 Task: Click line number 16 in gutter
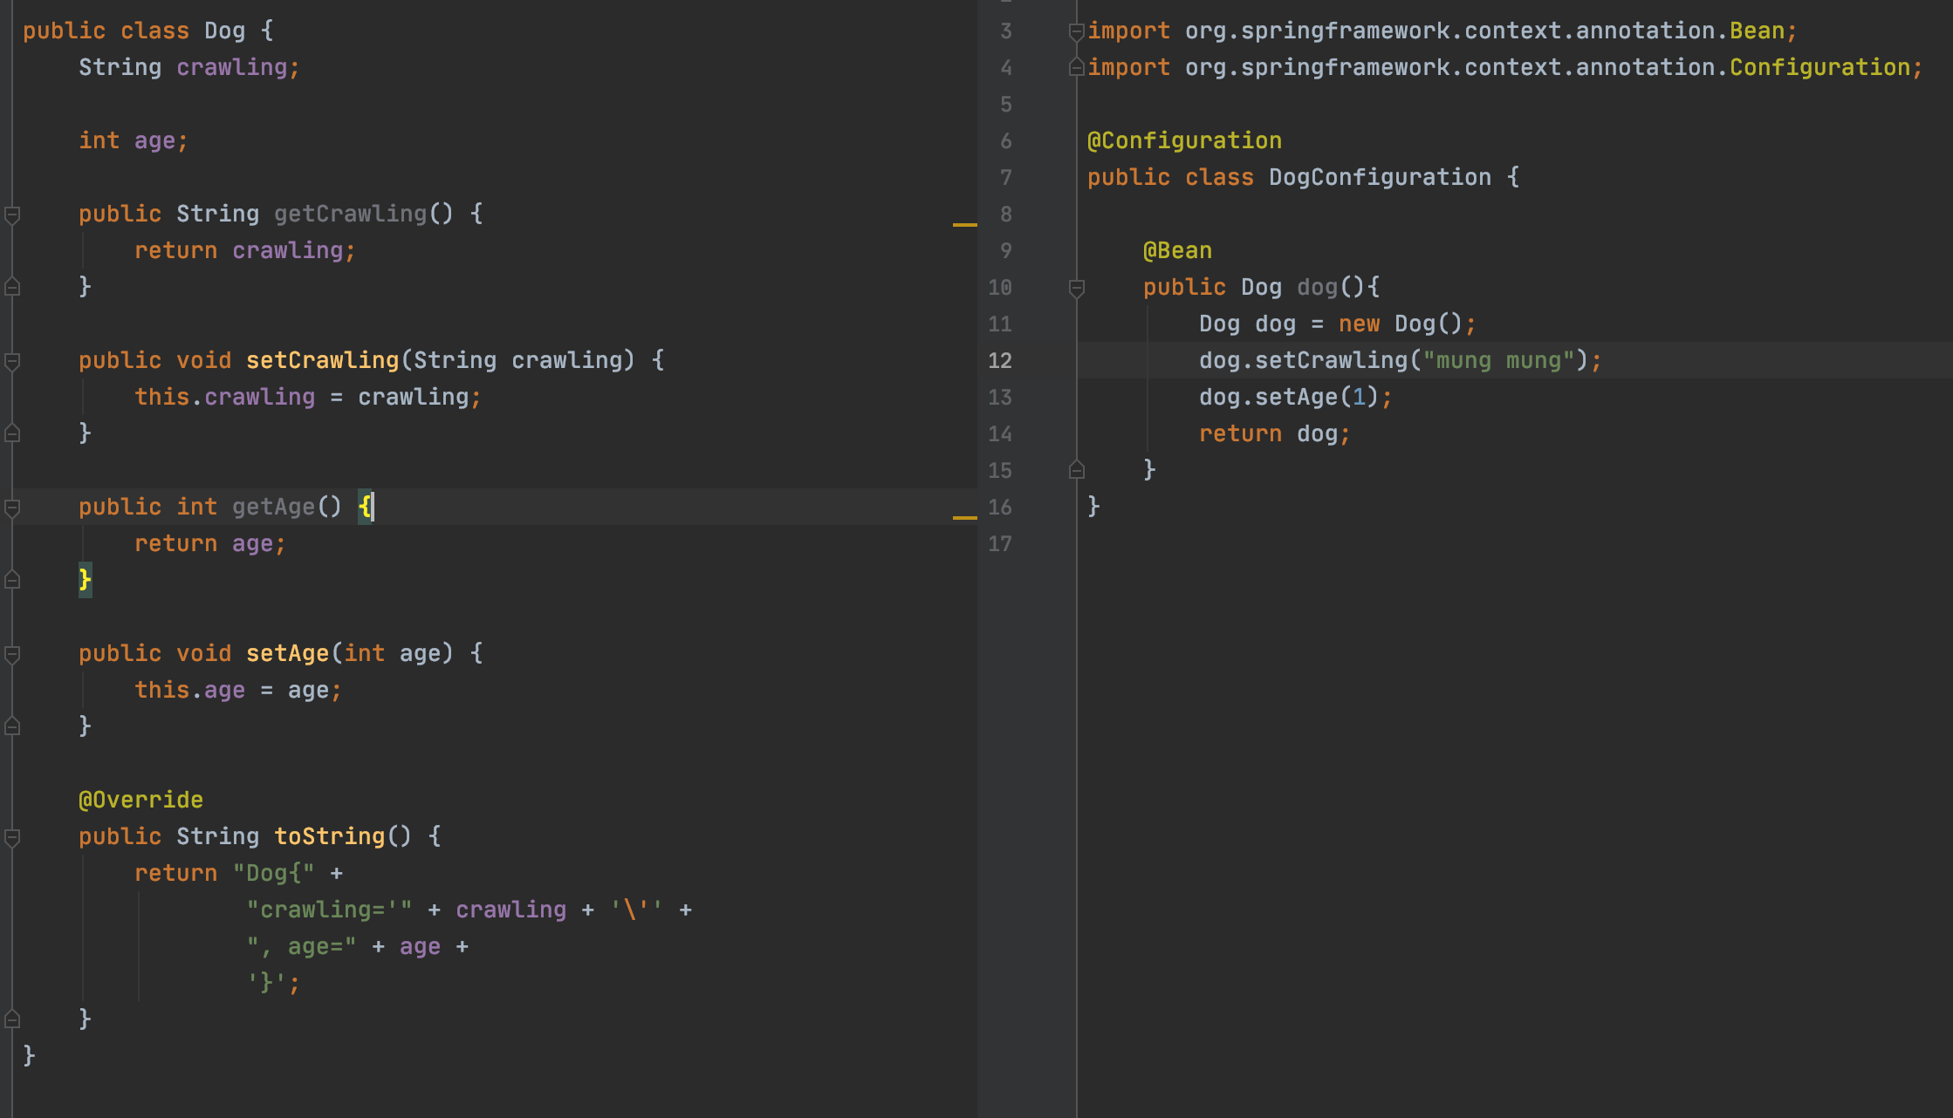click(x=1000, y=507)
